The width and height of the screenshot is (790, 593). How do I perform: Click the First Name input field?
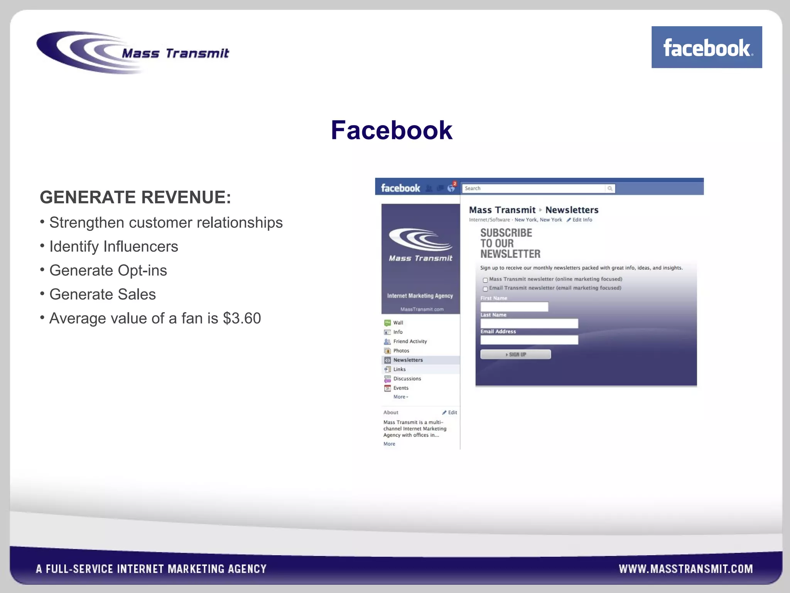514,307
